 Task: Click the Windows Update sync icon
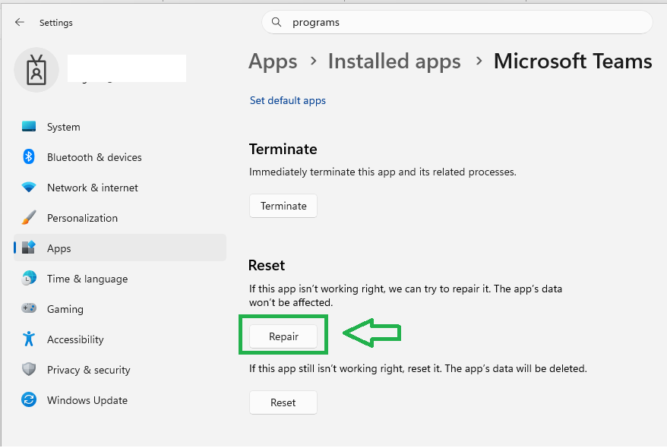click(x=29, y=400)
